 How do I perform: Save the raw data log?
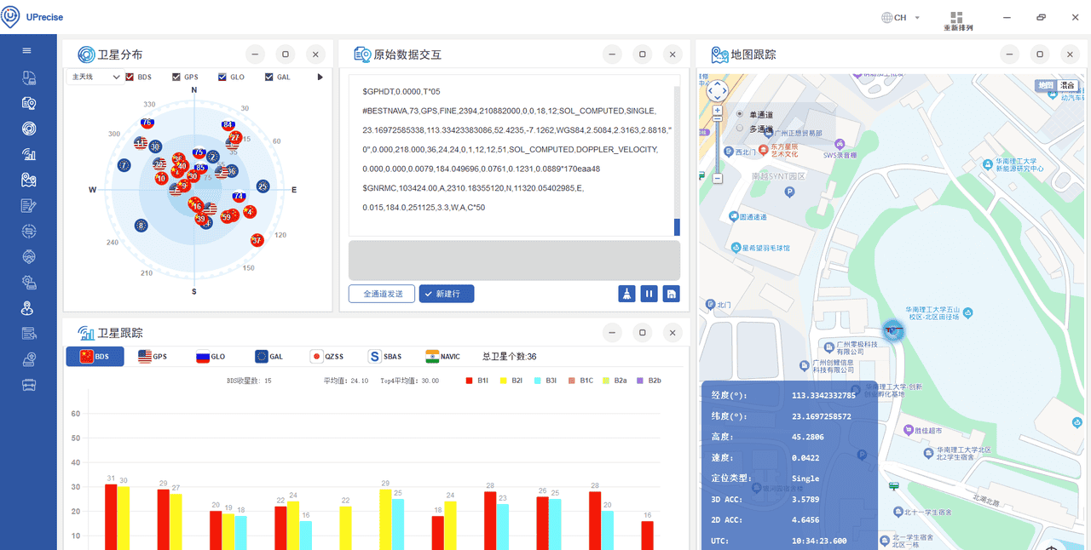pyautogui.click(x=671, y=293)
